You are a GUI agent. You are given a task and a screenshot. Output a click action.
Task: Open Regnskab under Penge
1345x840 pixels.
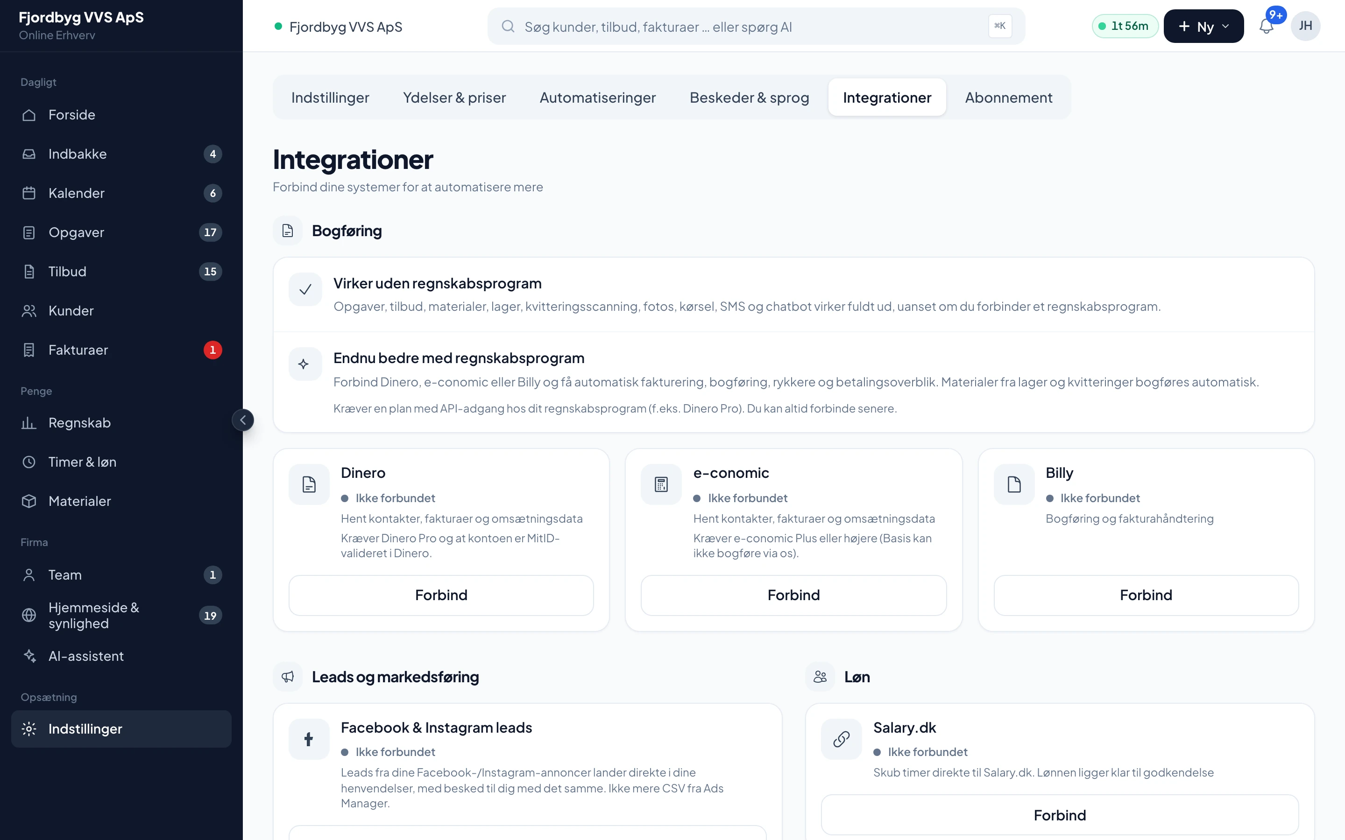[121, 423]
